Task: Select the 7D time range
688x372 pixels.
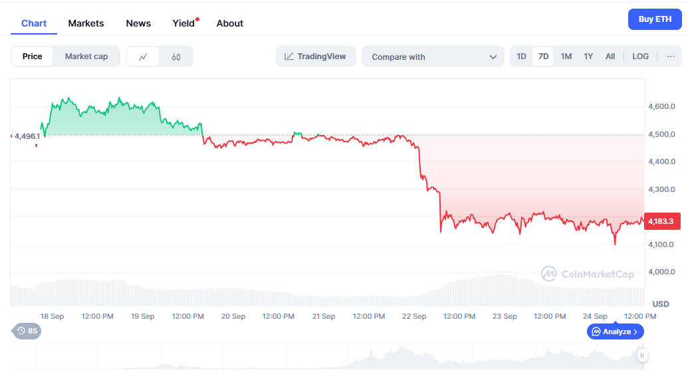Action: click(543, 56)
